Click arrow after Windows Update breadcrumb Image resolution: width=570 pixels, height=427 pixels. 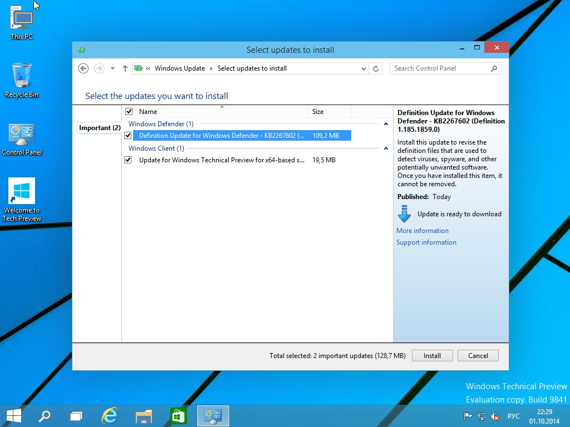click(x=211, y=68)
